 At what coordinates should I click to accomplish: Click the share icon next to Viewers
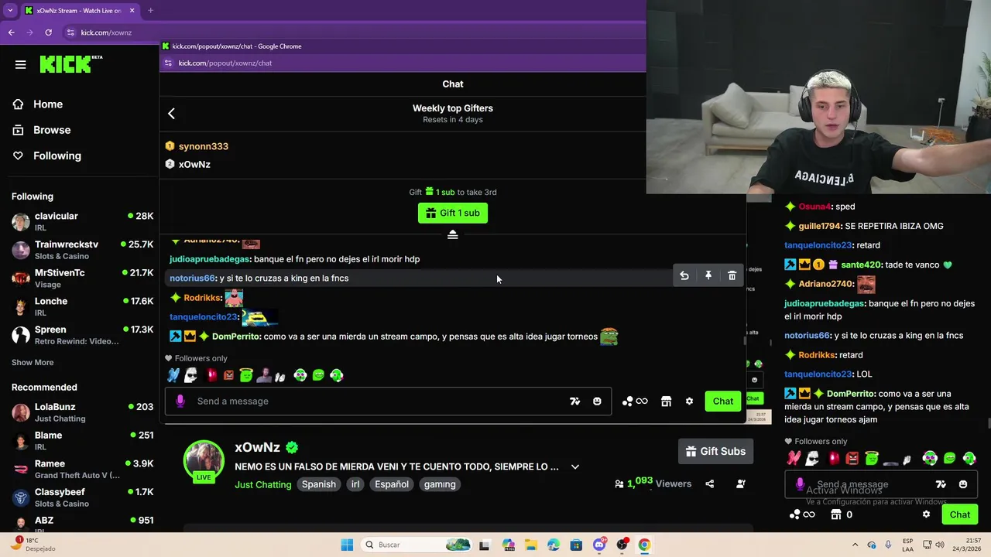tap(710, 484)
